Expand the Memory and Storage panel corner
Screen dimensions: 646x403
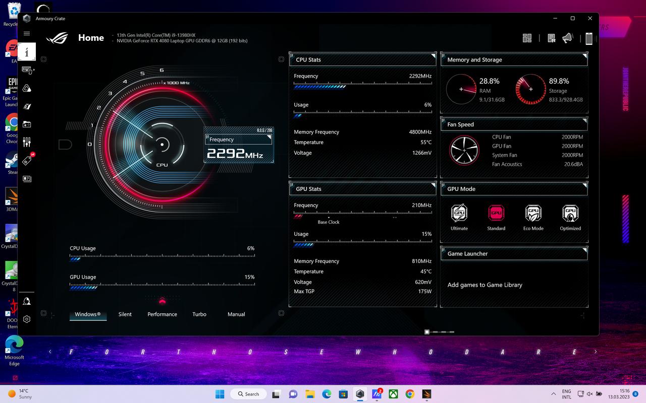tap(584, 55)
